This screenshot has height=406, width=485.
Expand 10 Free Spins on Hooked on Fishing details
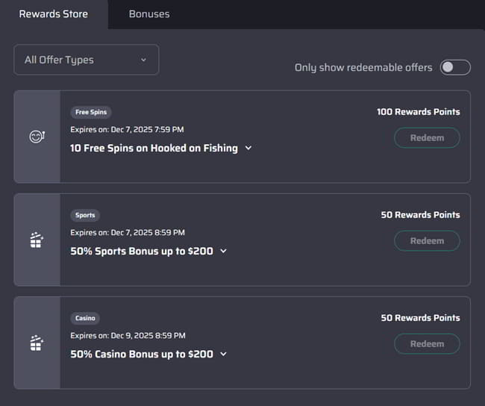tap(248, 149)
